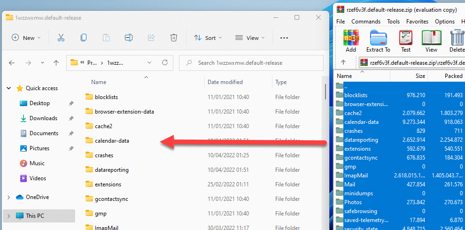Click Extract To in WinRAR toolbar
This screenshot has height=230, width=465.
click(378, 41)
